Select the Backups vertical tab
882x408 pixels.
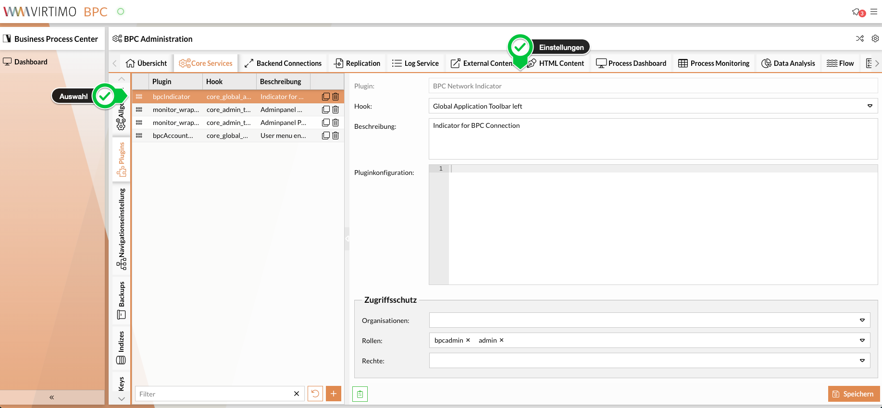click(x=121, y=300)
